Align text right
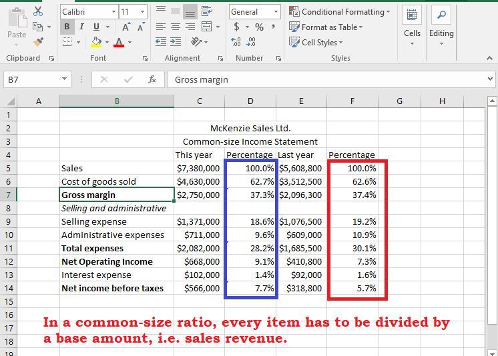The width and height of the screenshot is (498, 356). pos(190,27)
